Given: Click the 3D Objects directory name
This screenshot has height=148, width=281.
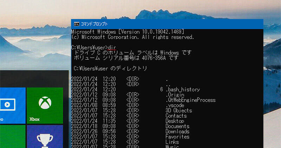Looking at the screenshot, I should click(179, 110).
